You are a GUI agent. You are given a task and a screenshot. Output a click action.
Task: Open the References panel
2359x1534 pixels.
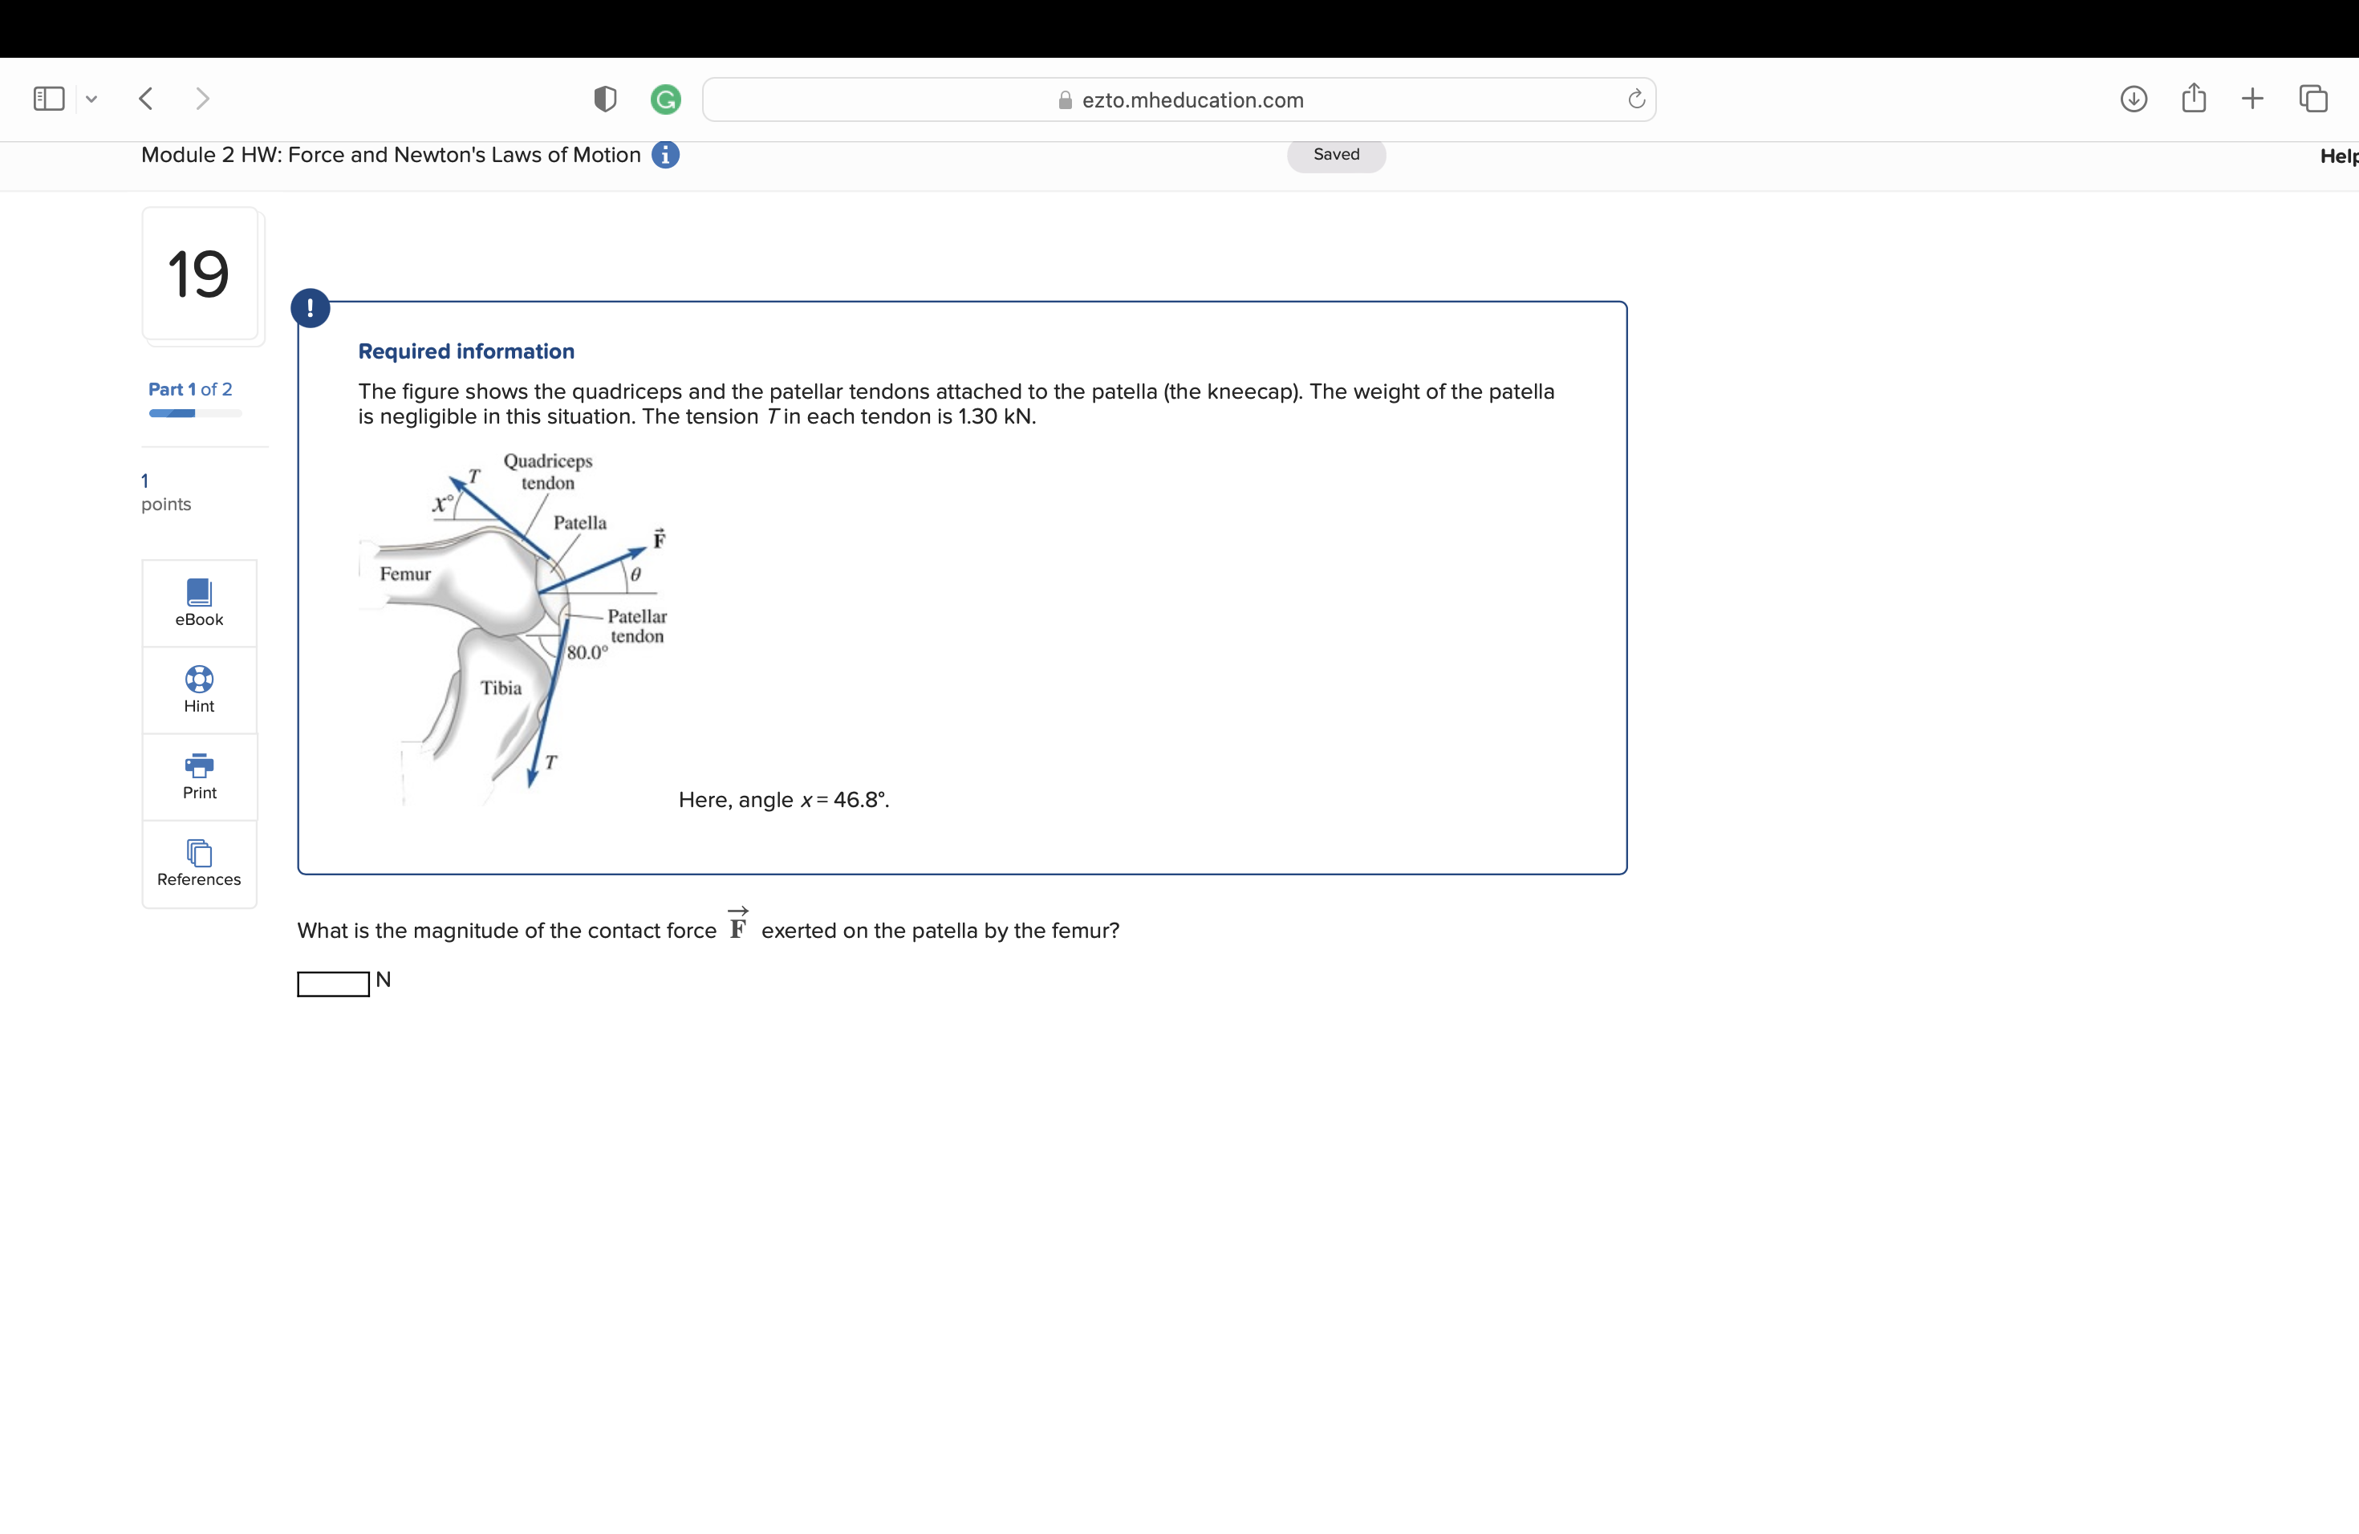coord(198,862)
